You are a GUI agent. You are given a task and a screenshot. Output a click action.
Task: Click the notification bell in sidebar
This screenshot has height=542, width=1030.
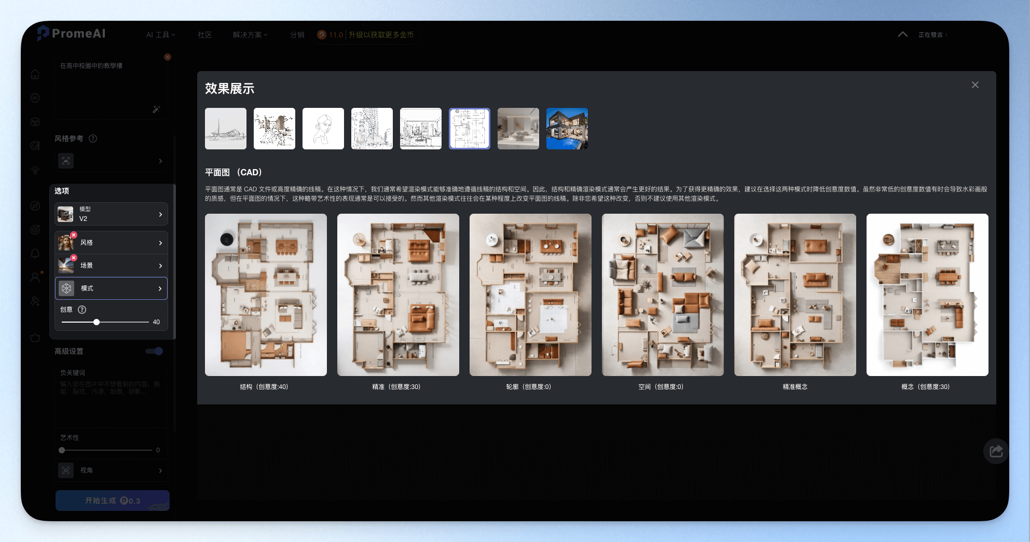click(x=35, y=253)
